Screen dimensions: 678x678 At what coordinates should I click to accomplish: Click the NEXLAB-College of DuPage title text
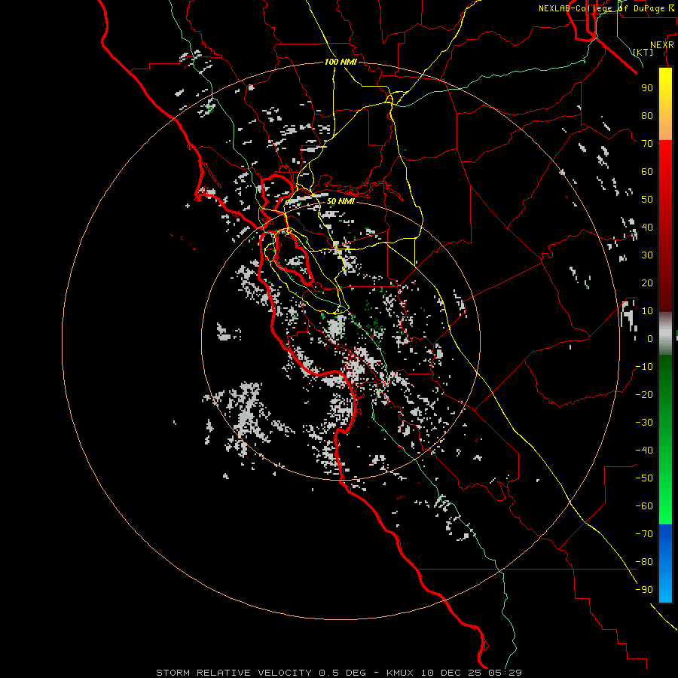pos(608,8)
